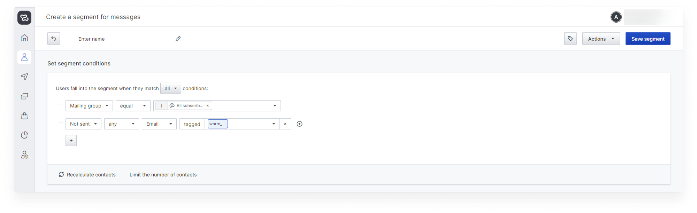This screenshot has height=213, width=697.
Task: Click Save segment button
Action: (x=648, y=39)
